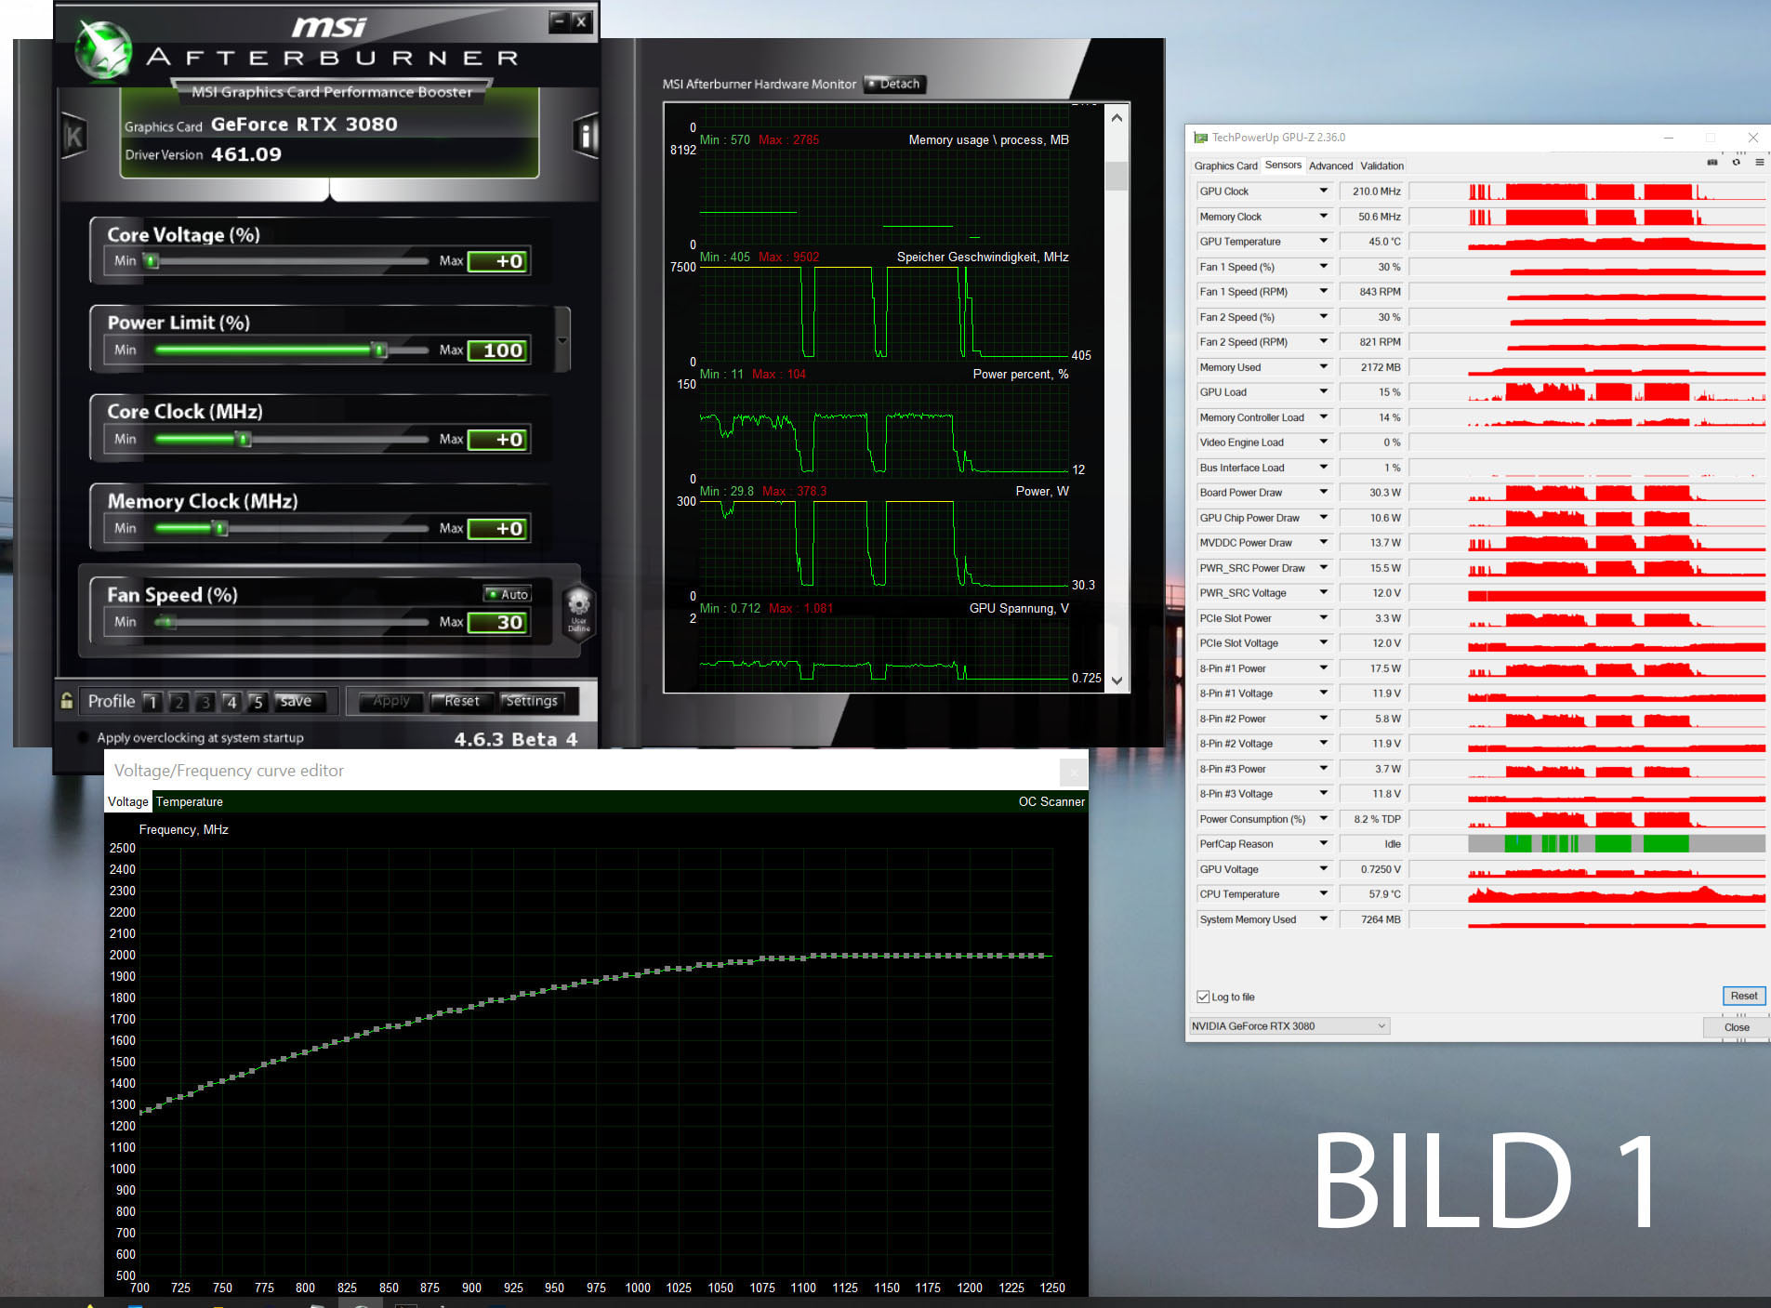Image resolution: width=1771 pixels, height=1308 pixels.
Task: Open the NVIDIA GeForce RTX 3080 combo box
Action: click(x=1289, y=1026)
